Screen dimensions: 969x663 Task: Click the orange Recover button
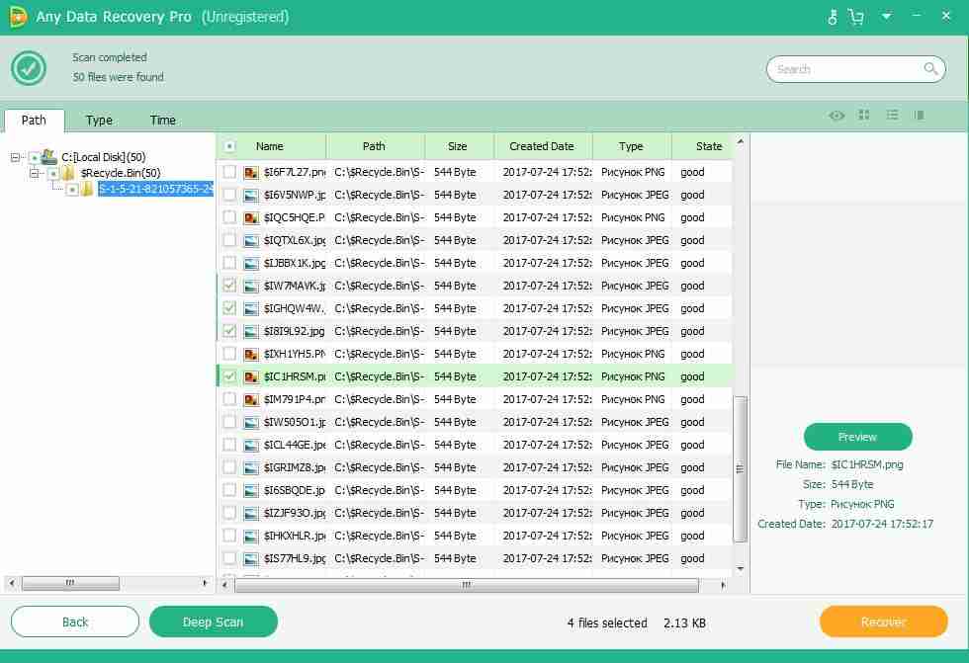click(x=883, y=622)
